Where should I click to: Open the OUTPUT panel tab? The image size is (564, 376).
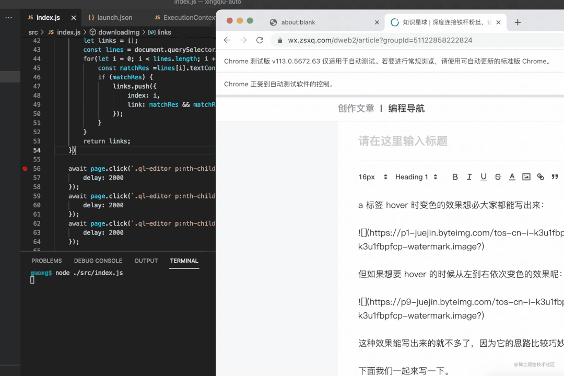(x=146, y=261)
